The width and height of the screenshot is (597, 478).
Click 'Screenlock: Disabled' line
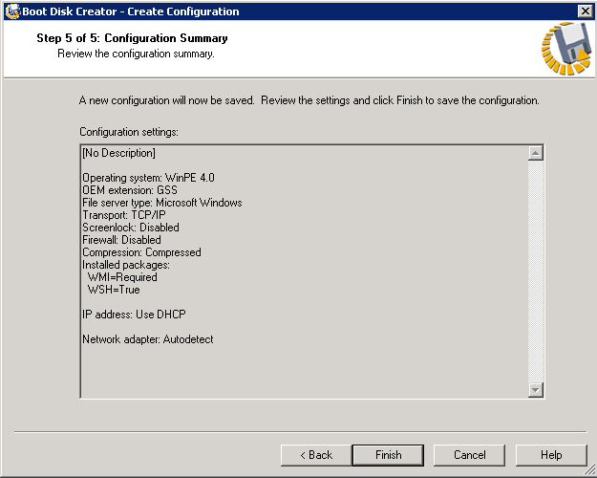click(x=131, y=228)
